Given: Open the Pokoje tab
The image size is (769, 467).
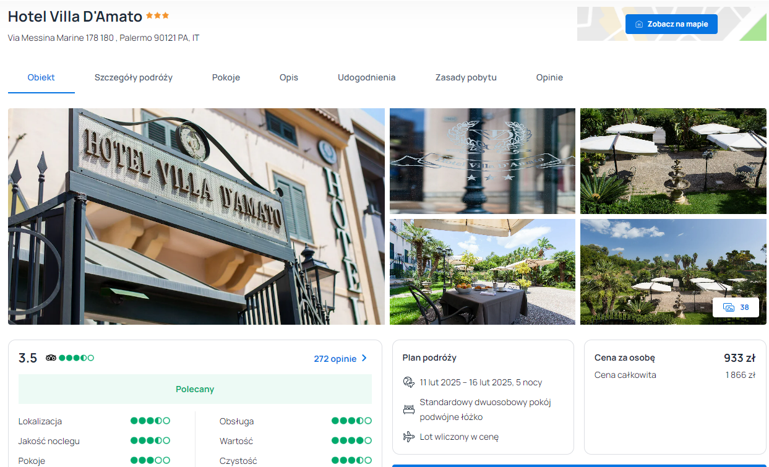Looking at the screenshot, I should [x=226, y=77].
